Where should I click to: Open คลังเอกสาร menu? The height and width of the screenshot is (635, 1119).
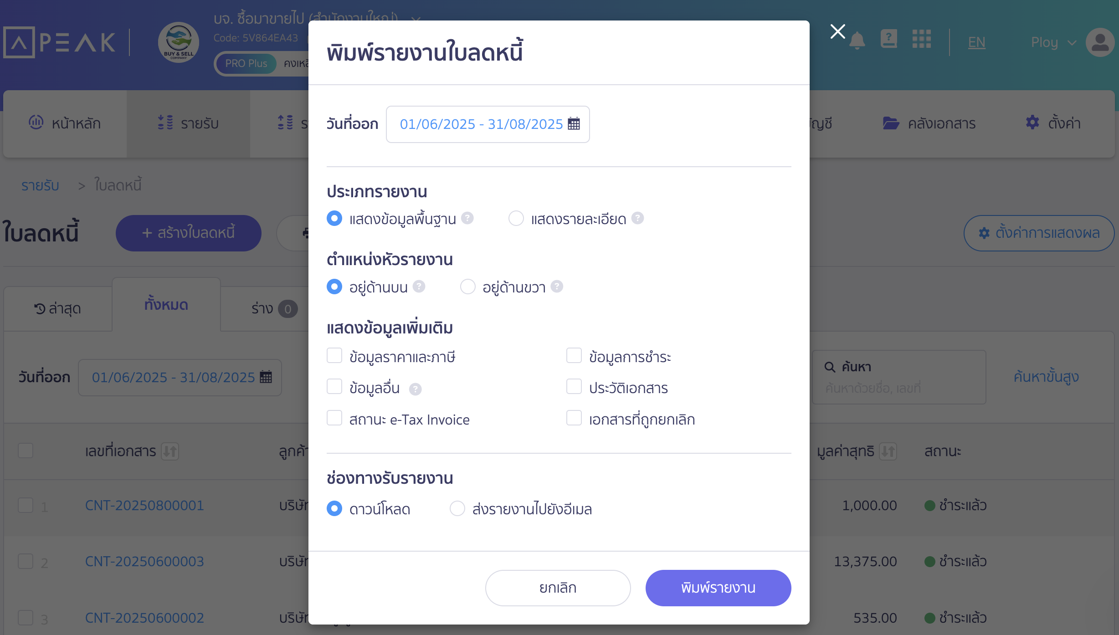tap(929, 123)
